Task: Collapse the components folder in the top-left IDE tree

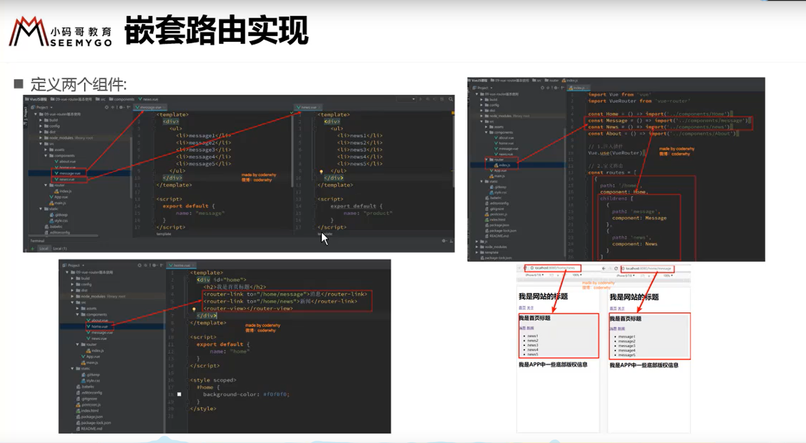Action: pyautogui.click(x=46, y=156)
